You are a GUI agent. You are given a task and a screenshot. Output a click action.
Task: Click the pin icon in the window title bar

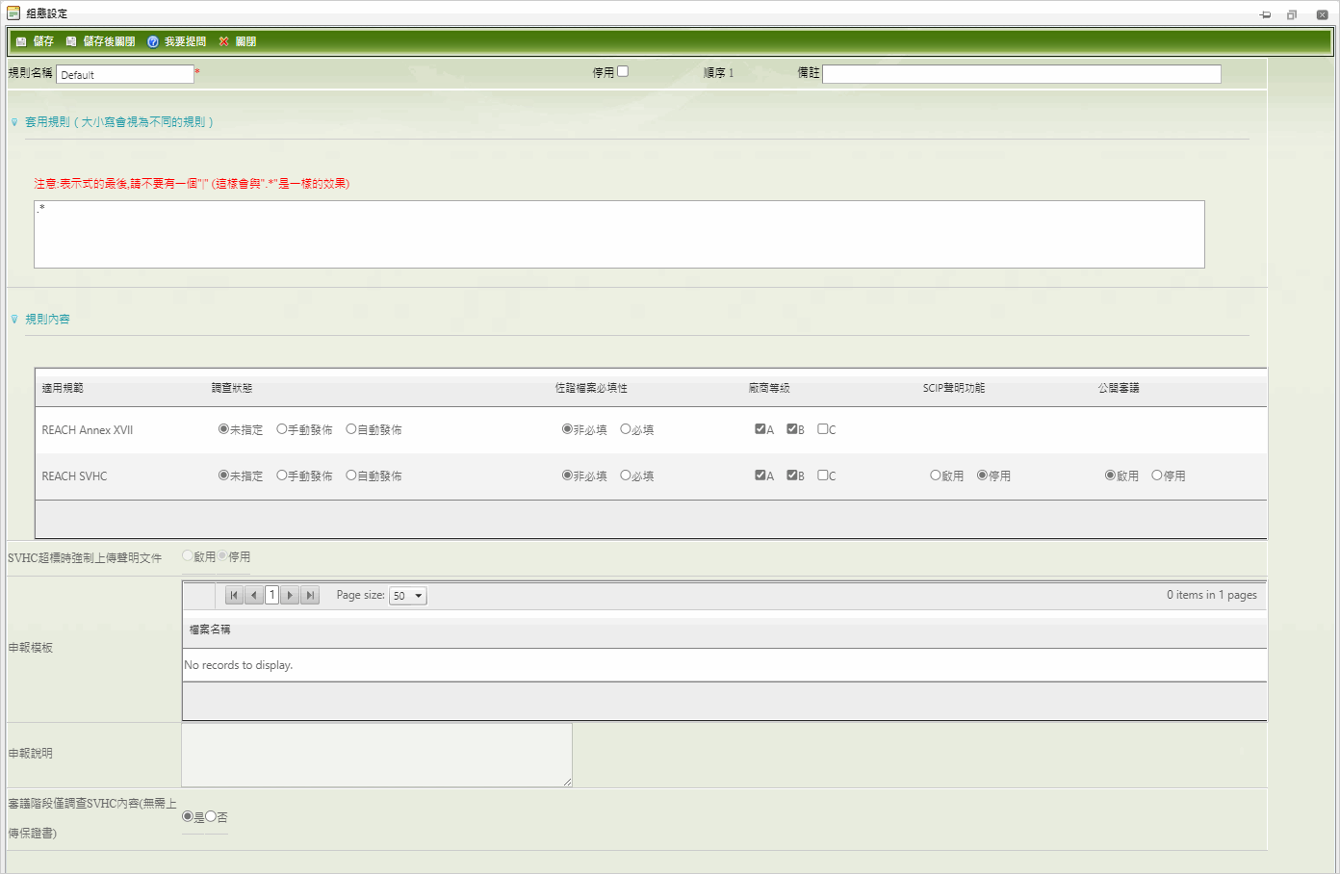[x=1266, y=14]
